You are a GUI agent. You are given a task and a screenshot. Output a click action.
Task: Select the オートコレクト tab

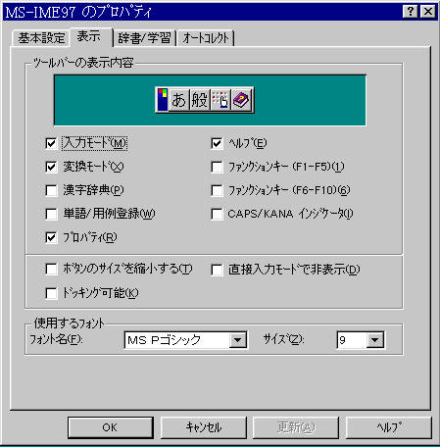pos(206,38)
